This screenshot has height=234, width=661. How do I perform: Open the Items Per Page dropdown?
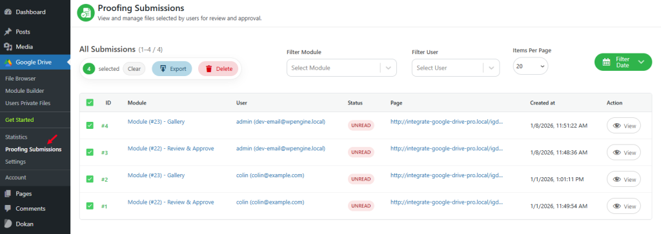pyautogui.click(x=531, y=66)
